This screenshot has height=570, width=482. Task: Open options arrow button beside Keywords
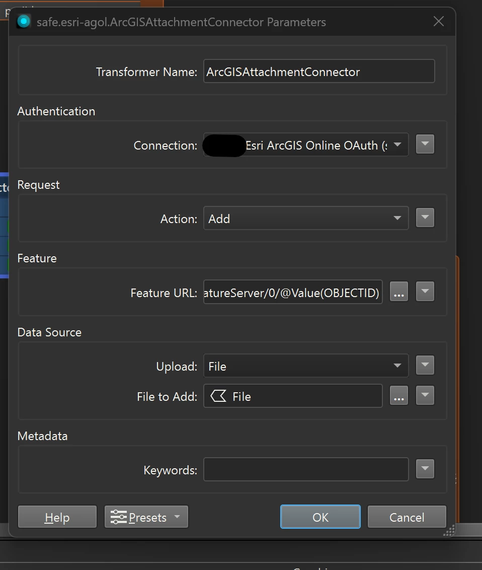(425, 469)
